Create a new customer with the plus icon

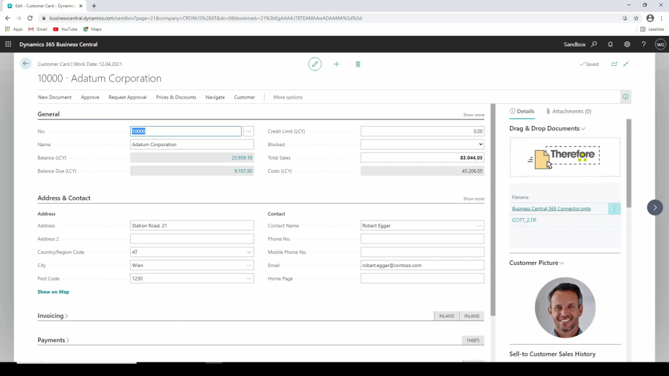coord(336,64)
